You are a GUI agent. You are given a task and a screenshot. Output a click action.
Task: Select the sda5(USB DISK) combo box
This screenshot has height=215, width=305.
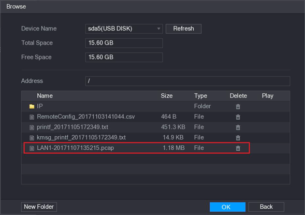pyautogui.click(x=124, y=29)
